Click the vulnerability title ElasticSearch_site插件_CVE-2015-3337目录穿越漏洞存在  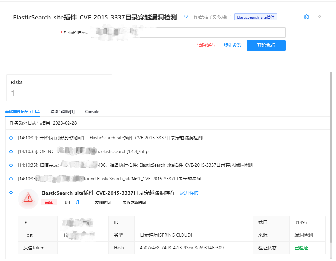tap(108, 193)
